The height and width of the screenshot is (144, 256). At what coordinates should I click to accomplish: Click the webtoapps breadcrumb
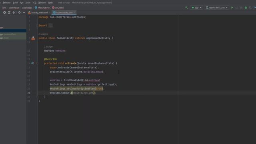pyautogui.click(x=27, y=8)
